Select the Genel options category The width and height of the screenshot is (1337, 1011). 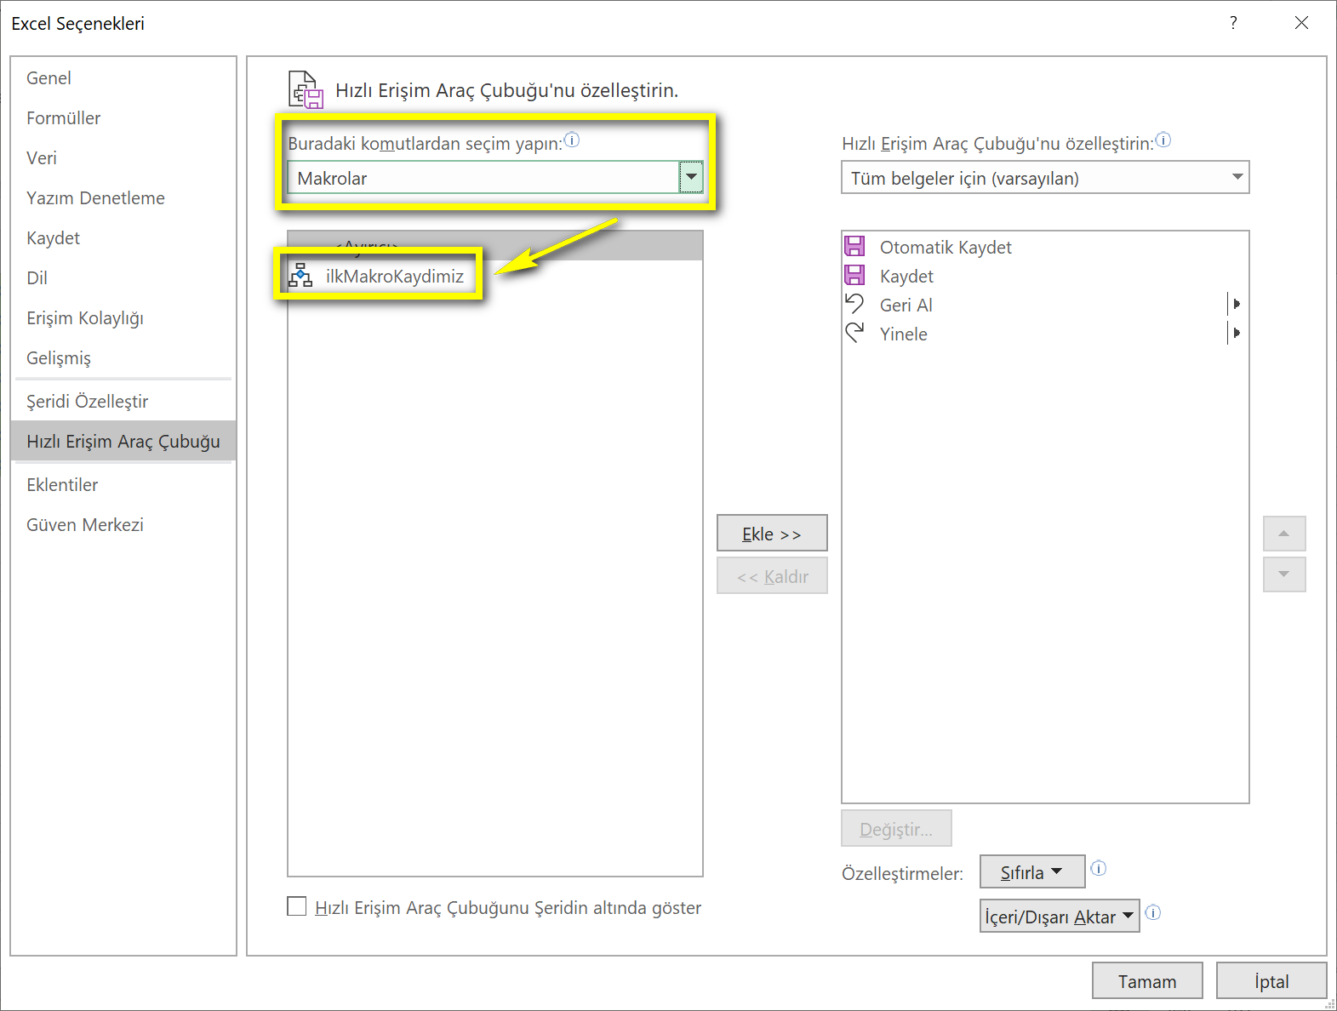[123, 78]
